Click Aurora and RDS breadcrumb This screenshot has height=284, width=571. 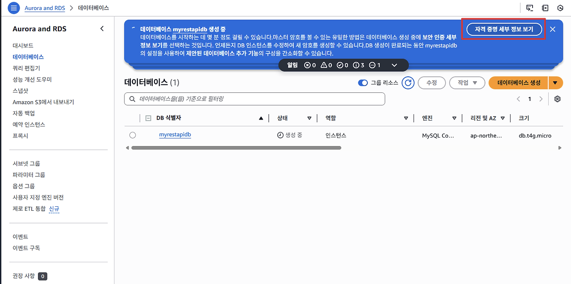pyautogui.click(x=46, y=8)
